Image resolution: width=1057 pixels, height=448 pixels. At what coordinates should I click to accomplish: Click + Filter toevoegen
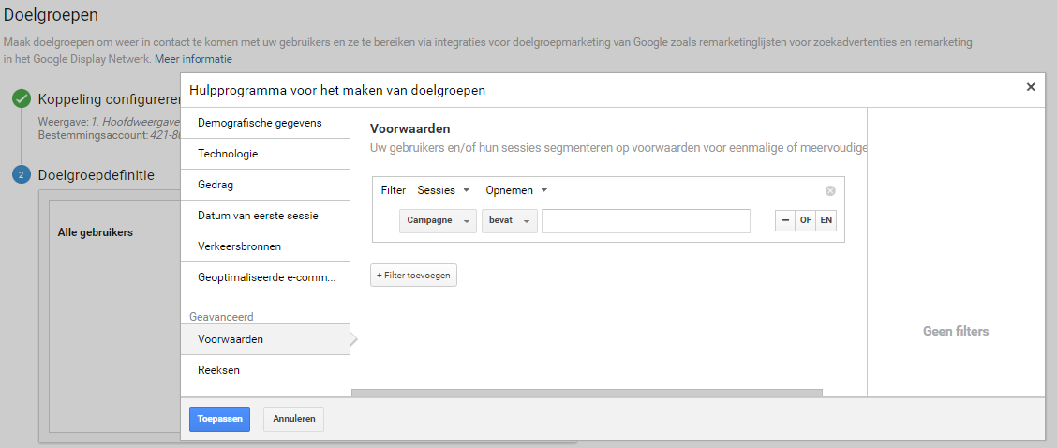(413, 276)
